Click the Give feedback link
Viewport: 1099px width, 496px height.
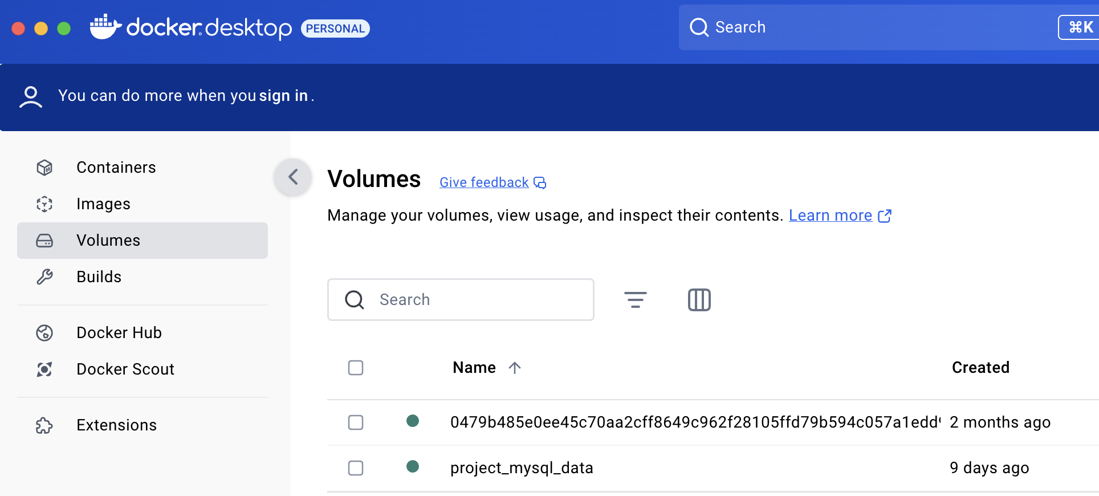click(484, 182)
